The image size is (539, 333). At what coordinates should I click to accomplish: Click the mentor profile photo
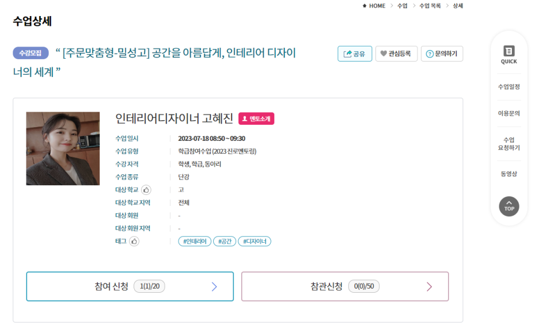(x=63, y=148)
